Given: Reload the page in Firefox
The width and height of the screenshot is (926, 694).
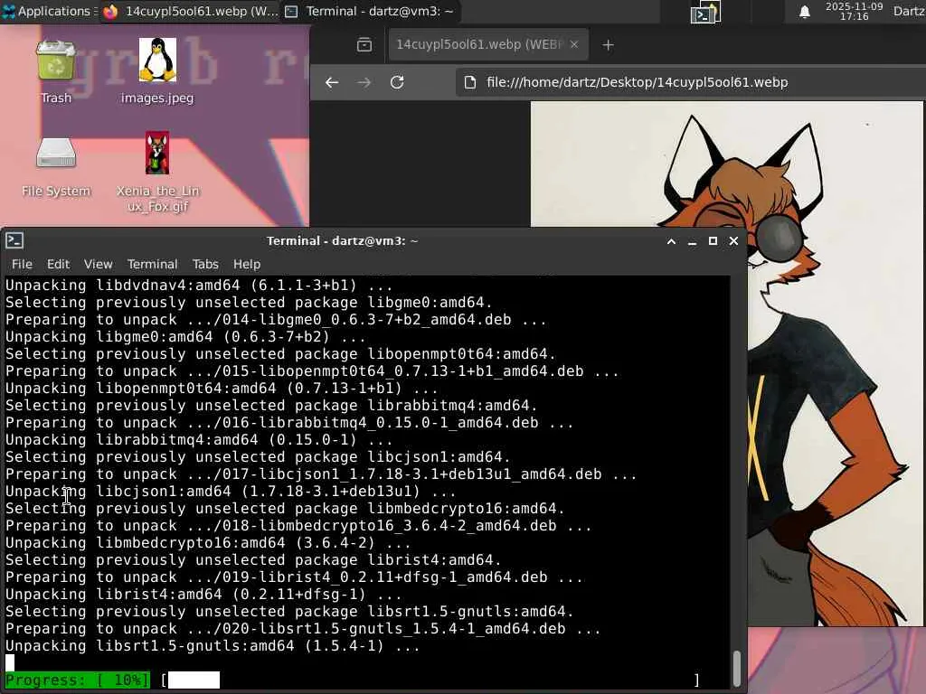Looking at the screenshot, I should (397, 82).
